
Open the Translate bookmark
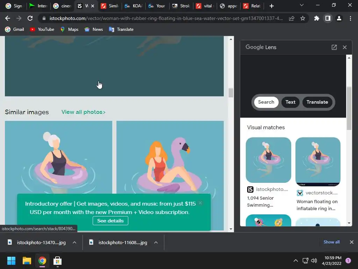121,29
